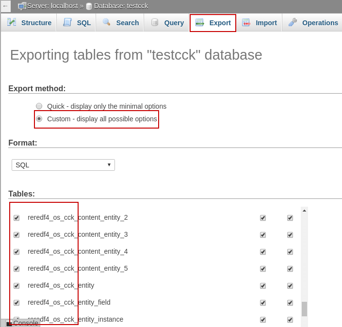Open the SQL format dropdown
Screen dimensions: 342x327
click(63, 165)
